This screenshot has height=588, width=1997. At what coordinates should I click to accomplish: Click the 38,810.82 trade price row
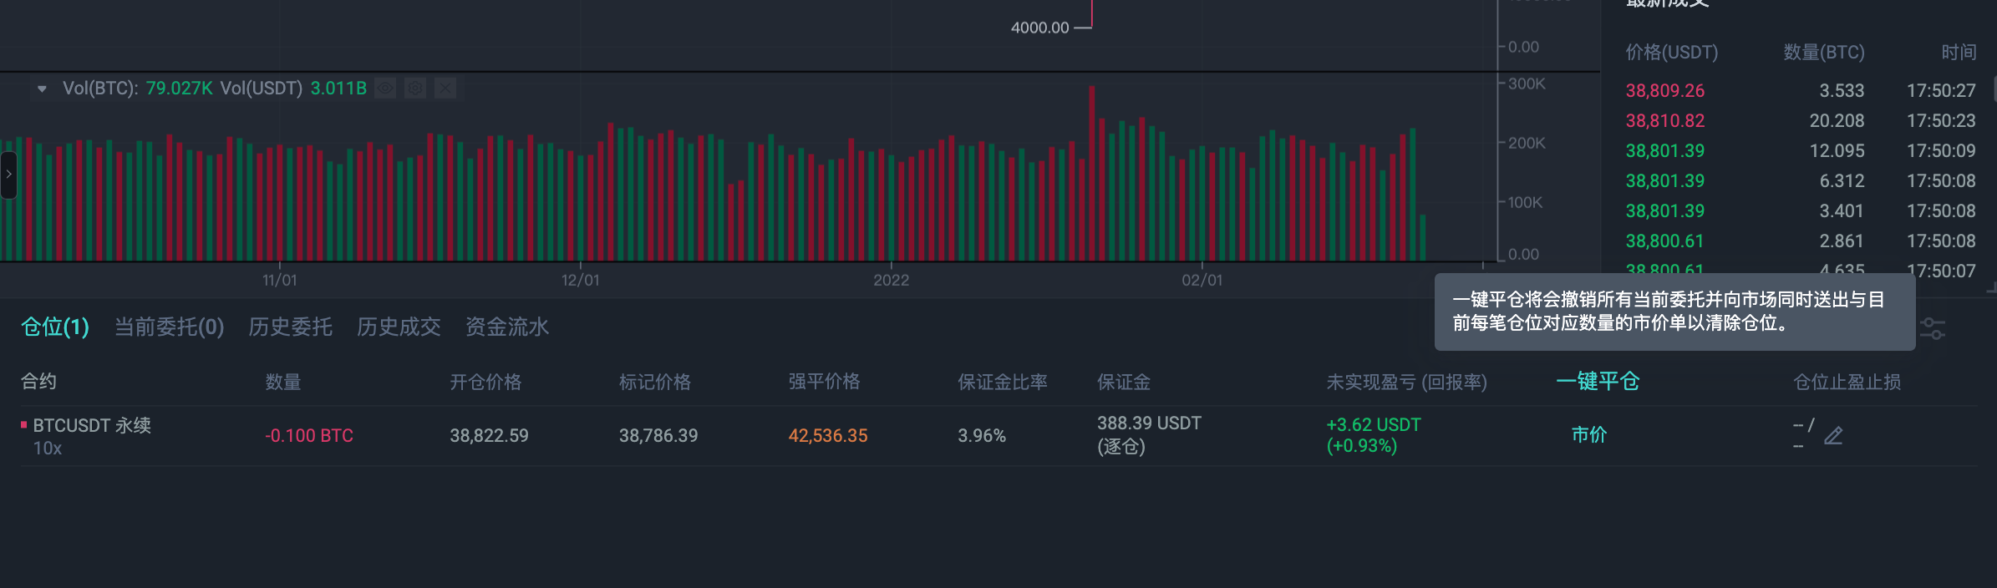[x=1664, y=120]
